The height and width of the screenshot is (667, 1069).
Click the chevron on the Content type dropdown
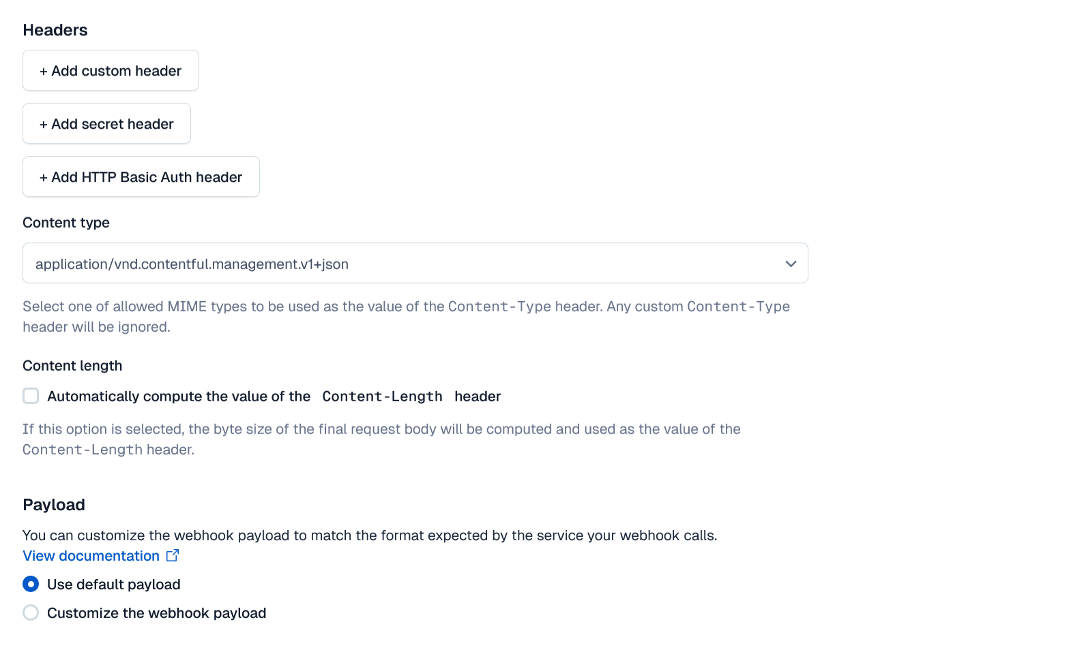click(790, 263)
